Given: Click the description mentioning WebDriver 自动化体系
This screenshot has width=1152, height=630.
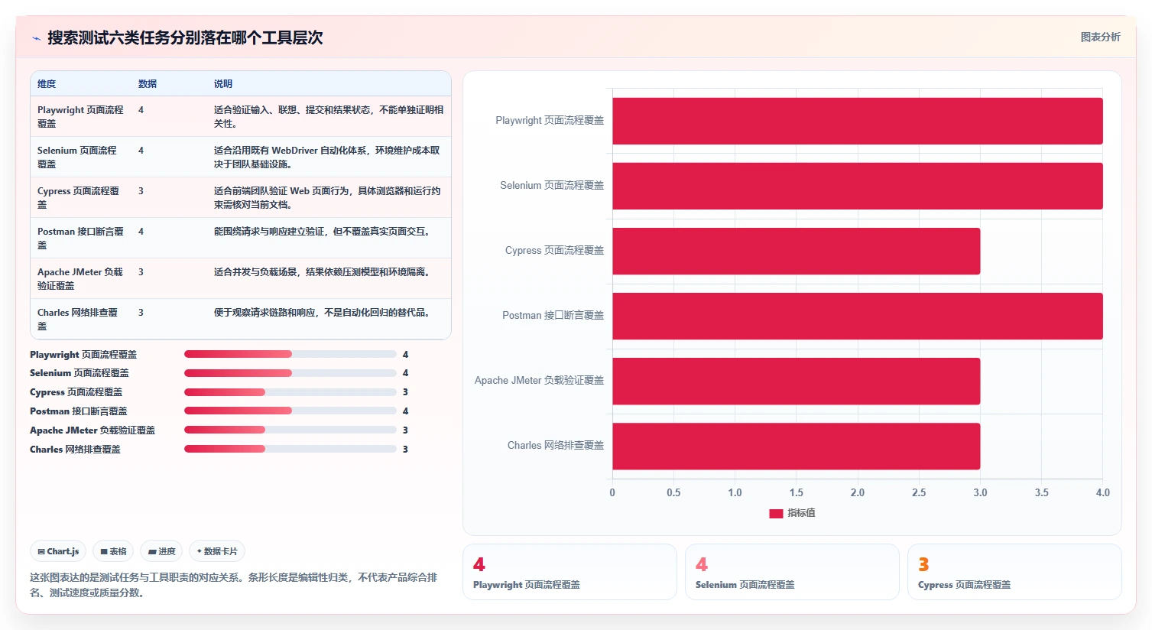Looking at the screenshot, I should (x=327, y=157).
